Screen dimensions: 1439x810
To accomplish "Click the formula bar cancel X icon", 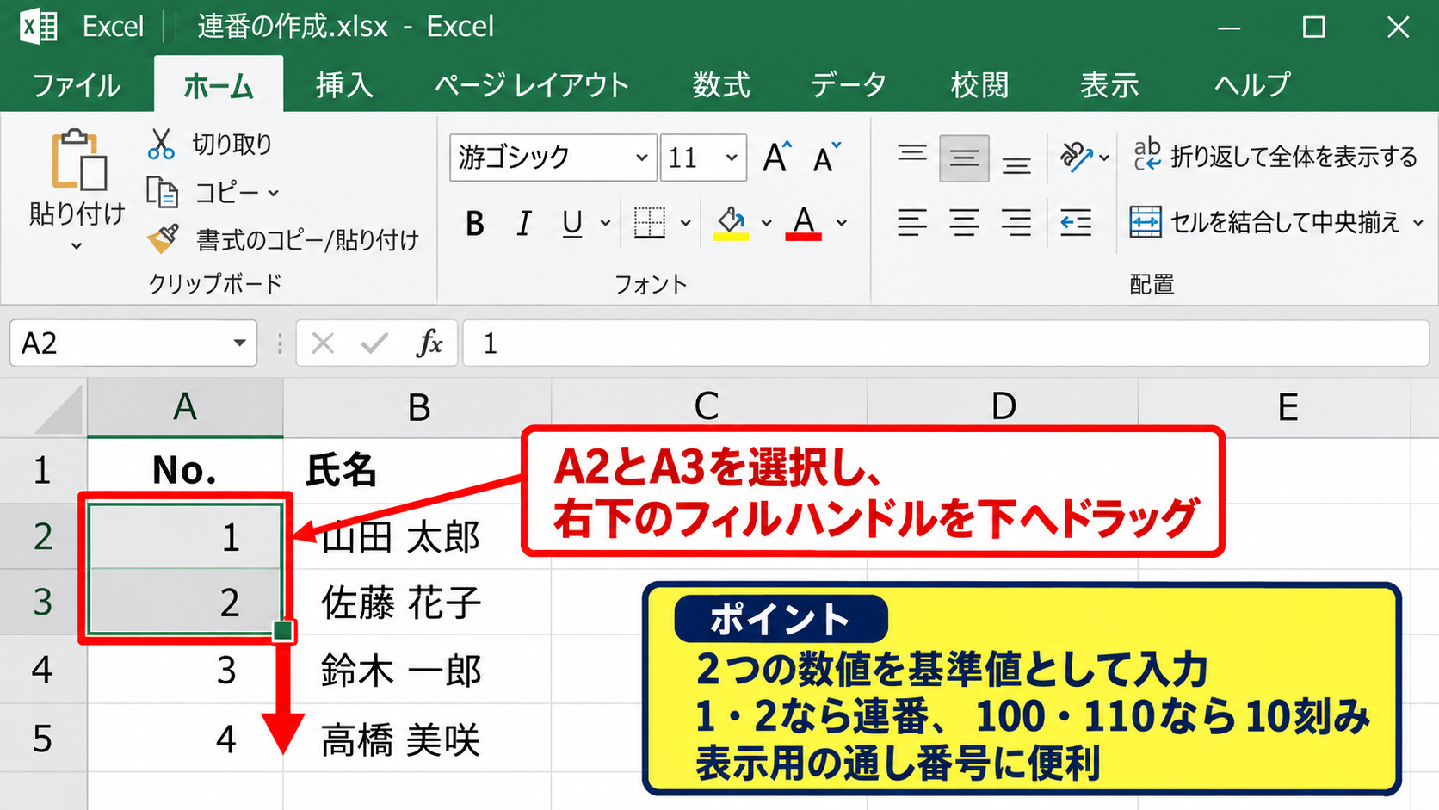I will point(323,343).
